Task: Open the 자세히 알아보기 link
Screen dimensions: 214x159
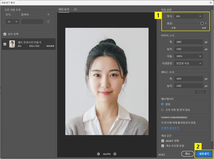Action: pos(170,128)
